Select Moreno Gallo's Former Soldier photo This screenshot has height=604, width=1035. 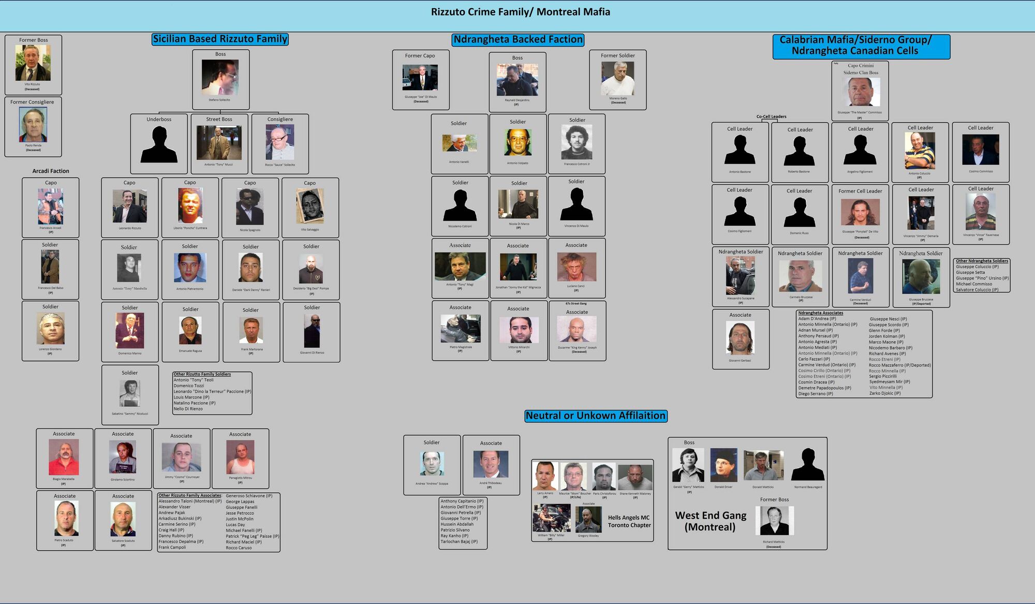coord(618,78)
